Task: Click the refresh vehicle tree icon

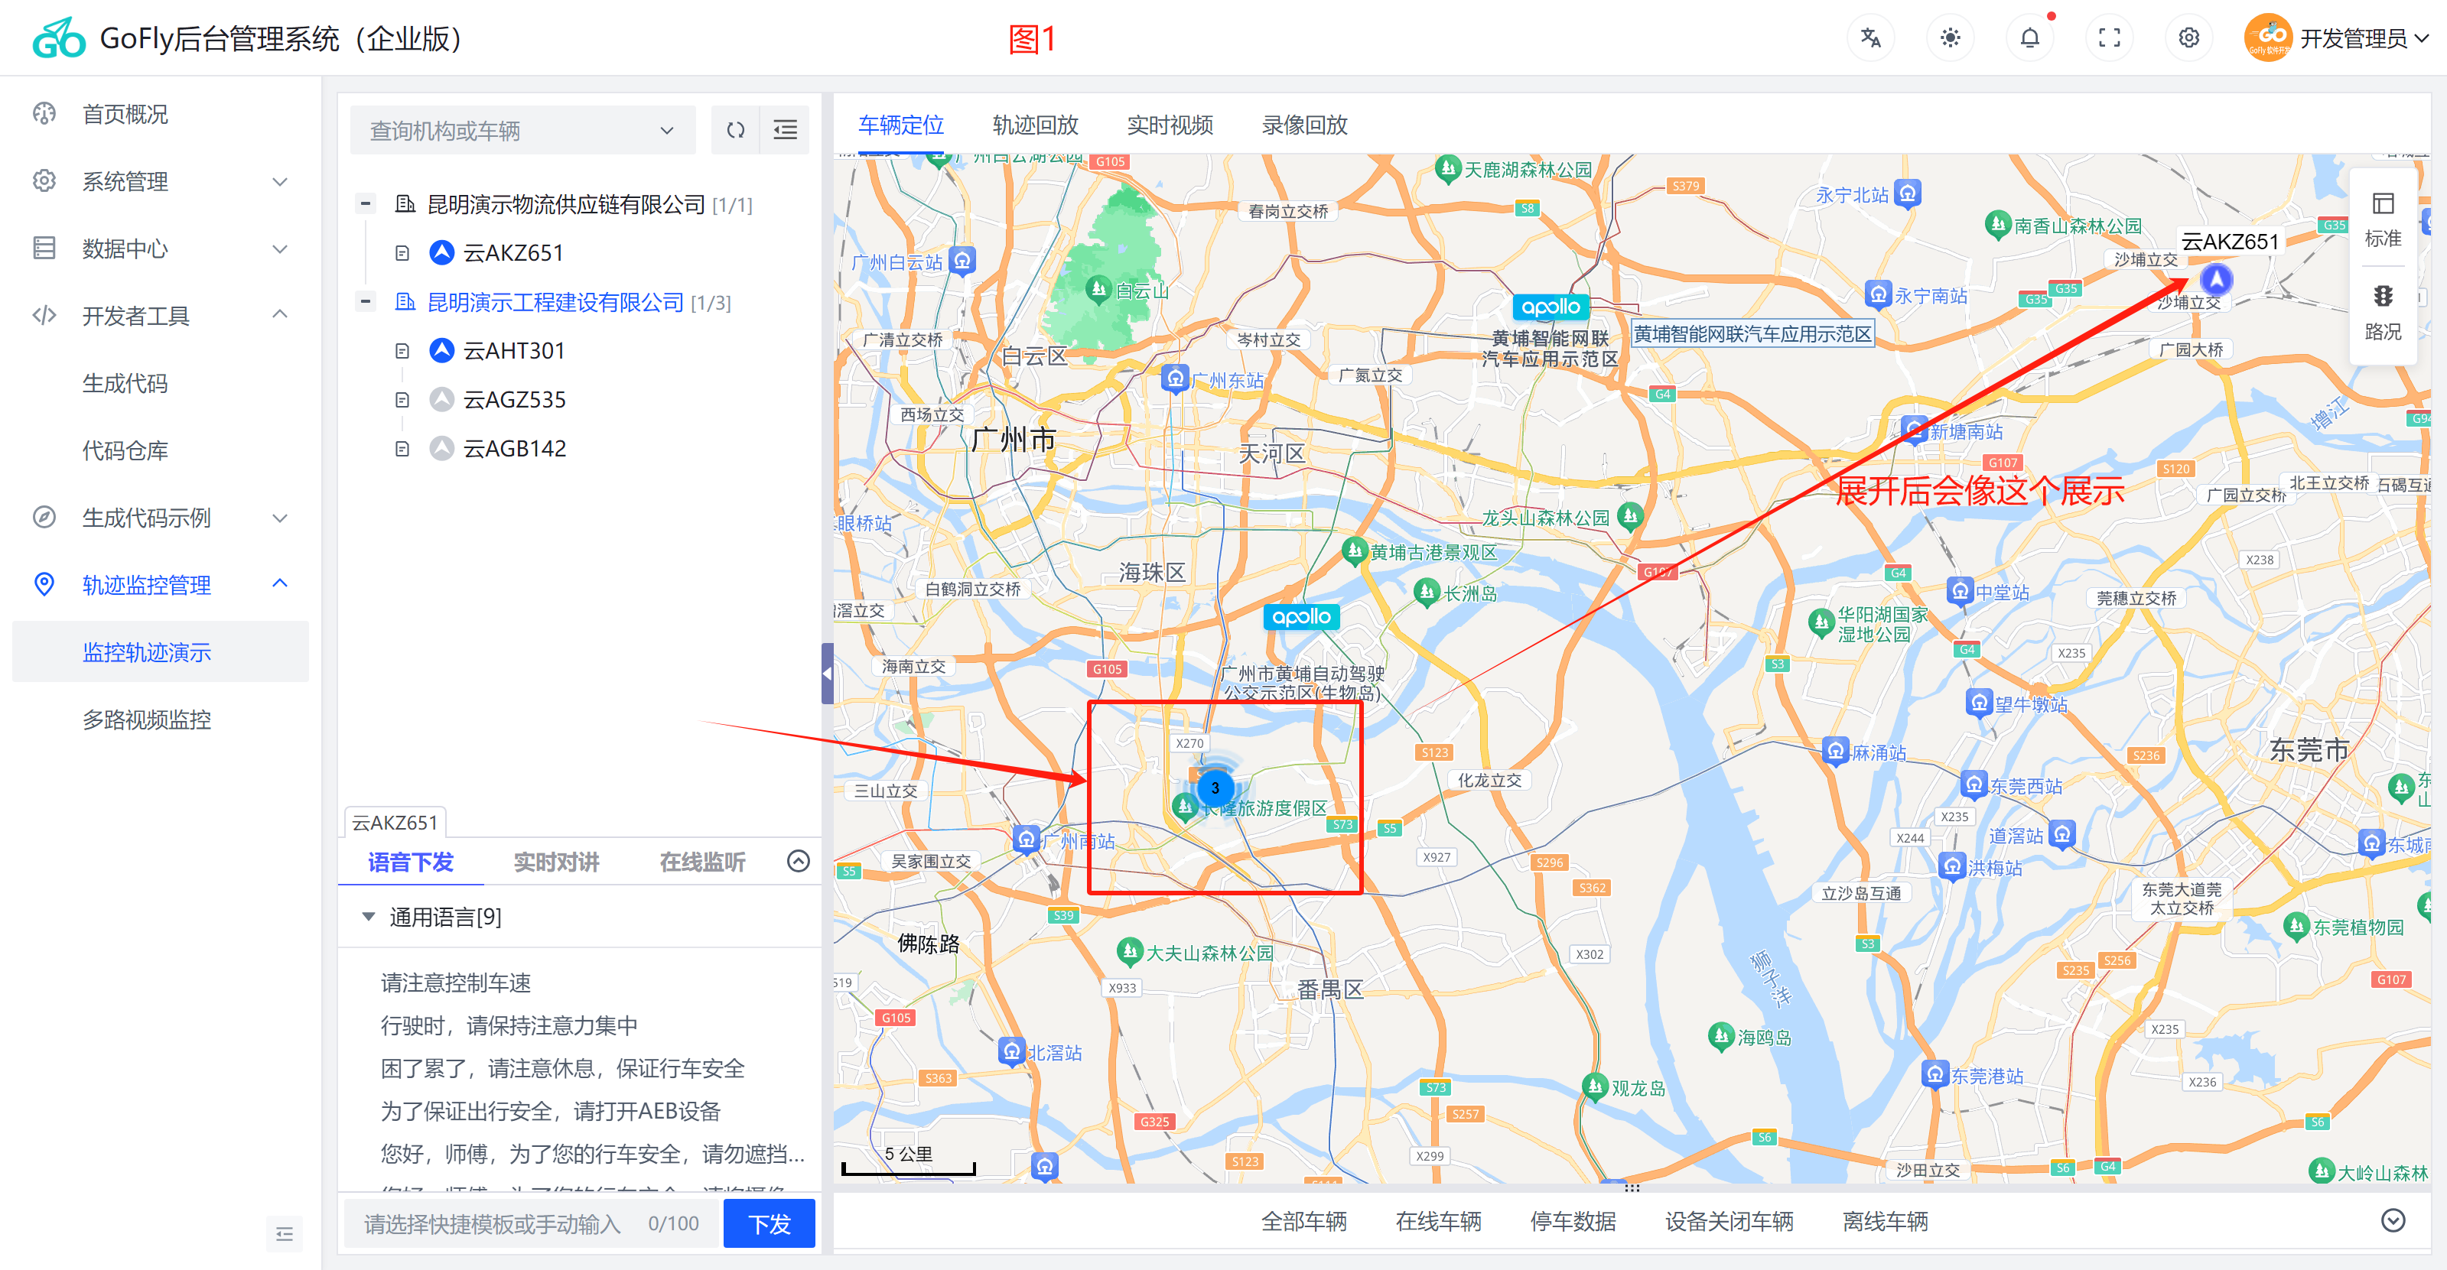Action: (x=735, y=130)
